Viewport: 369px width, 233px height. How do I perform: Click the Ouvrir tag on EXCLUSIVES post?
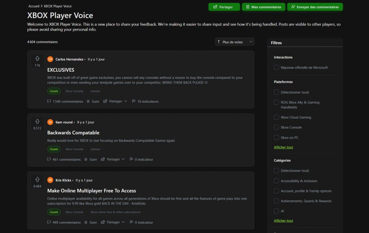[54, 91]
